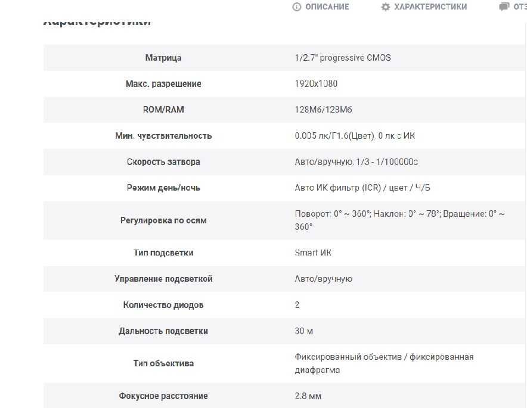Select the Дальность подсветки 30 м value
527x408 pixels.
click(x=304, y=331)
